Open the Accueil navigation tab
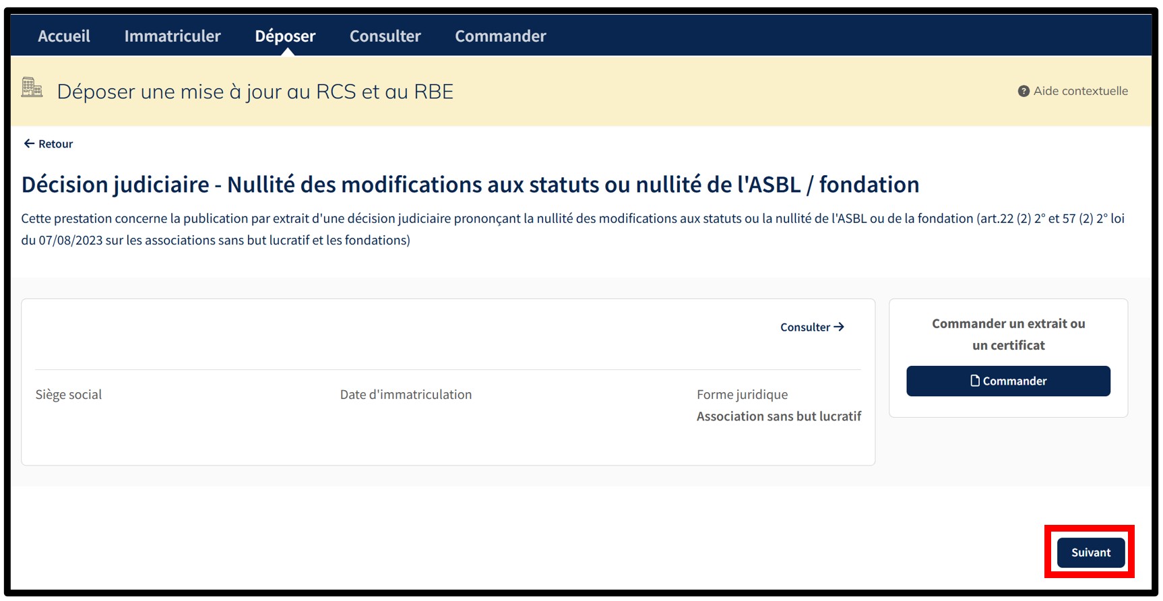 tap(64, 36)
